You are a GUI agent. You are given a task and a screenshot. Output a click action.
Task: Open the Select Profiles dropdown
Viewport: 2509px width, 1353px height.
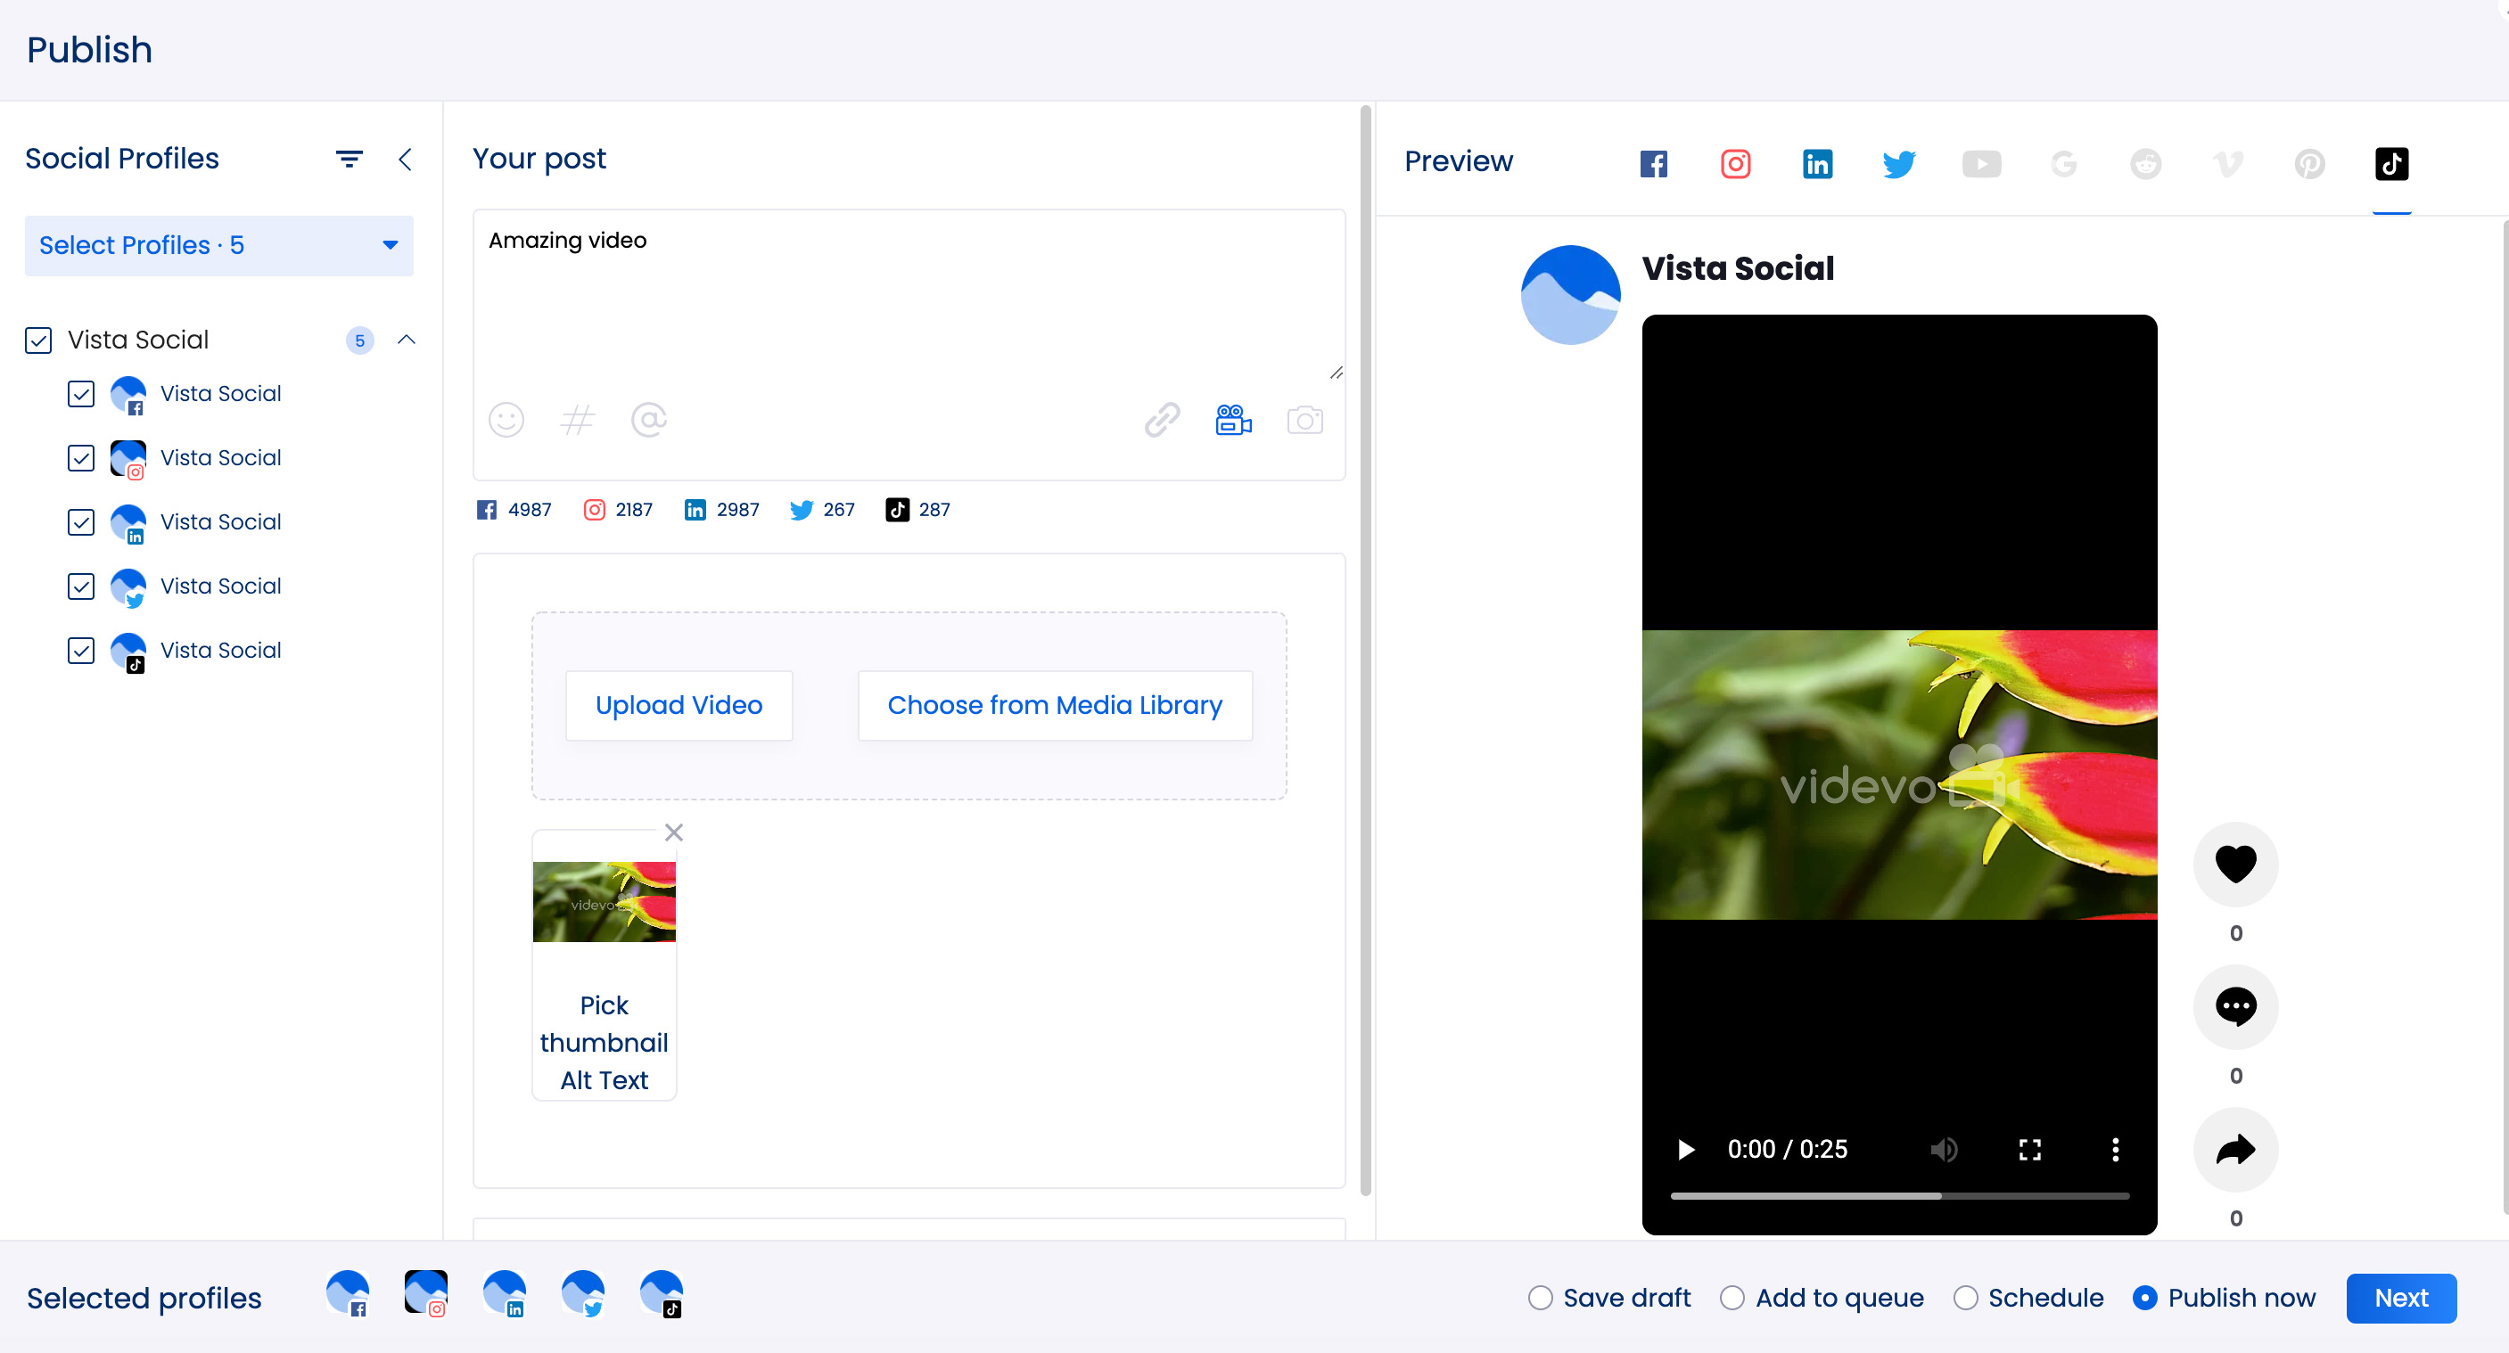218,245
